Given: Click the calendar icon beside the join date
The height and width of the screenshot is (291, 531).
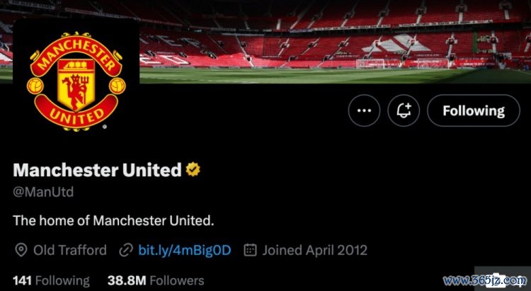Looking at the screenshot, I should 250,250.
